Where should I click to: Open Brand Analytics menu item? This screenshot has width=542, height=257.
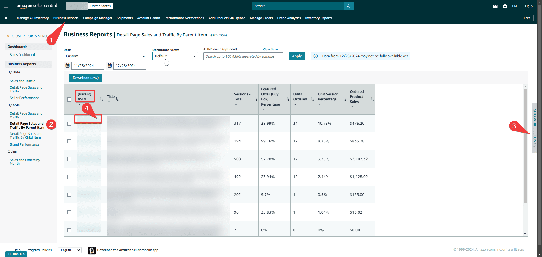[x=289, y=18]
